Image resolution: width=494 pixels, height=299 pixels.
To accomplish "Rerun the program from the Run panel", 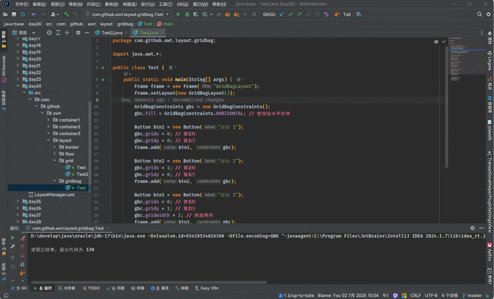I will coord(13,238).
